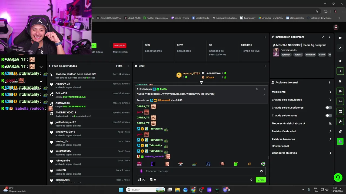Click the pencil icon in right sidebar
Viewport: 346px width, 194px height.
(340, 48)
